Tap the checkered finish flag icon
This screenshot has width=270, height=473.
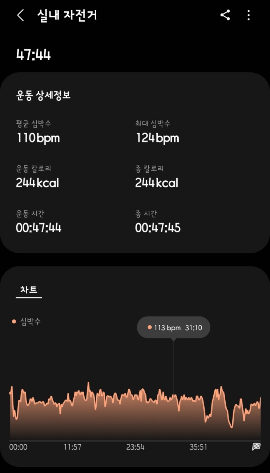pos(256,447)
